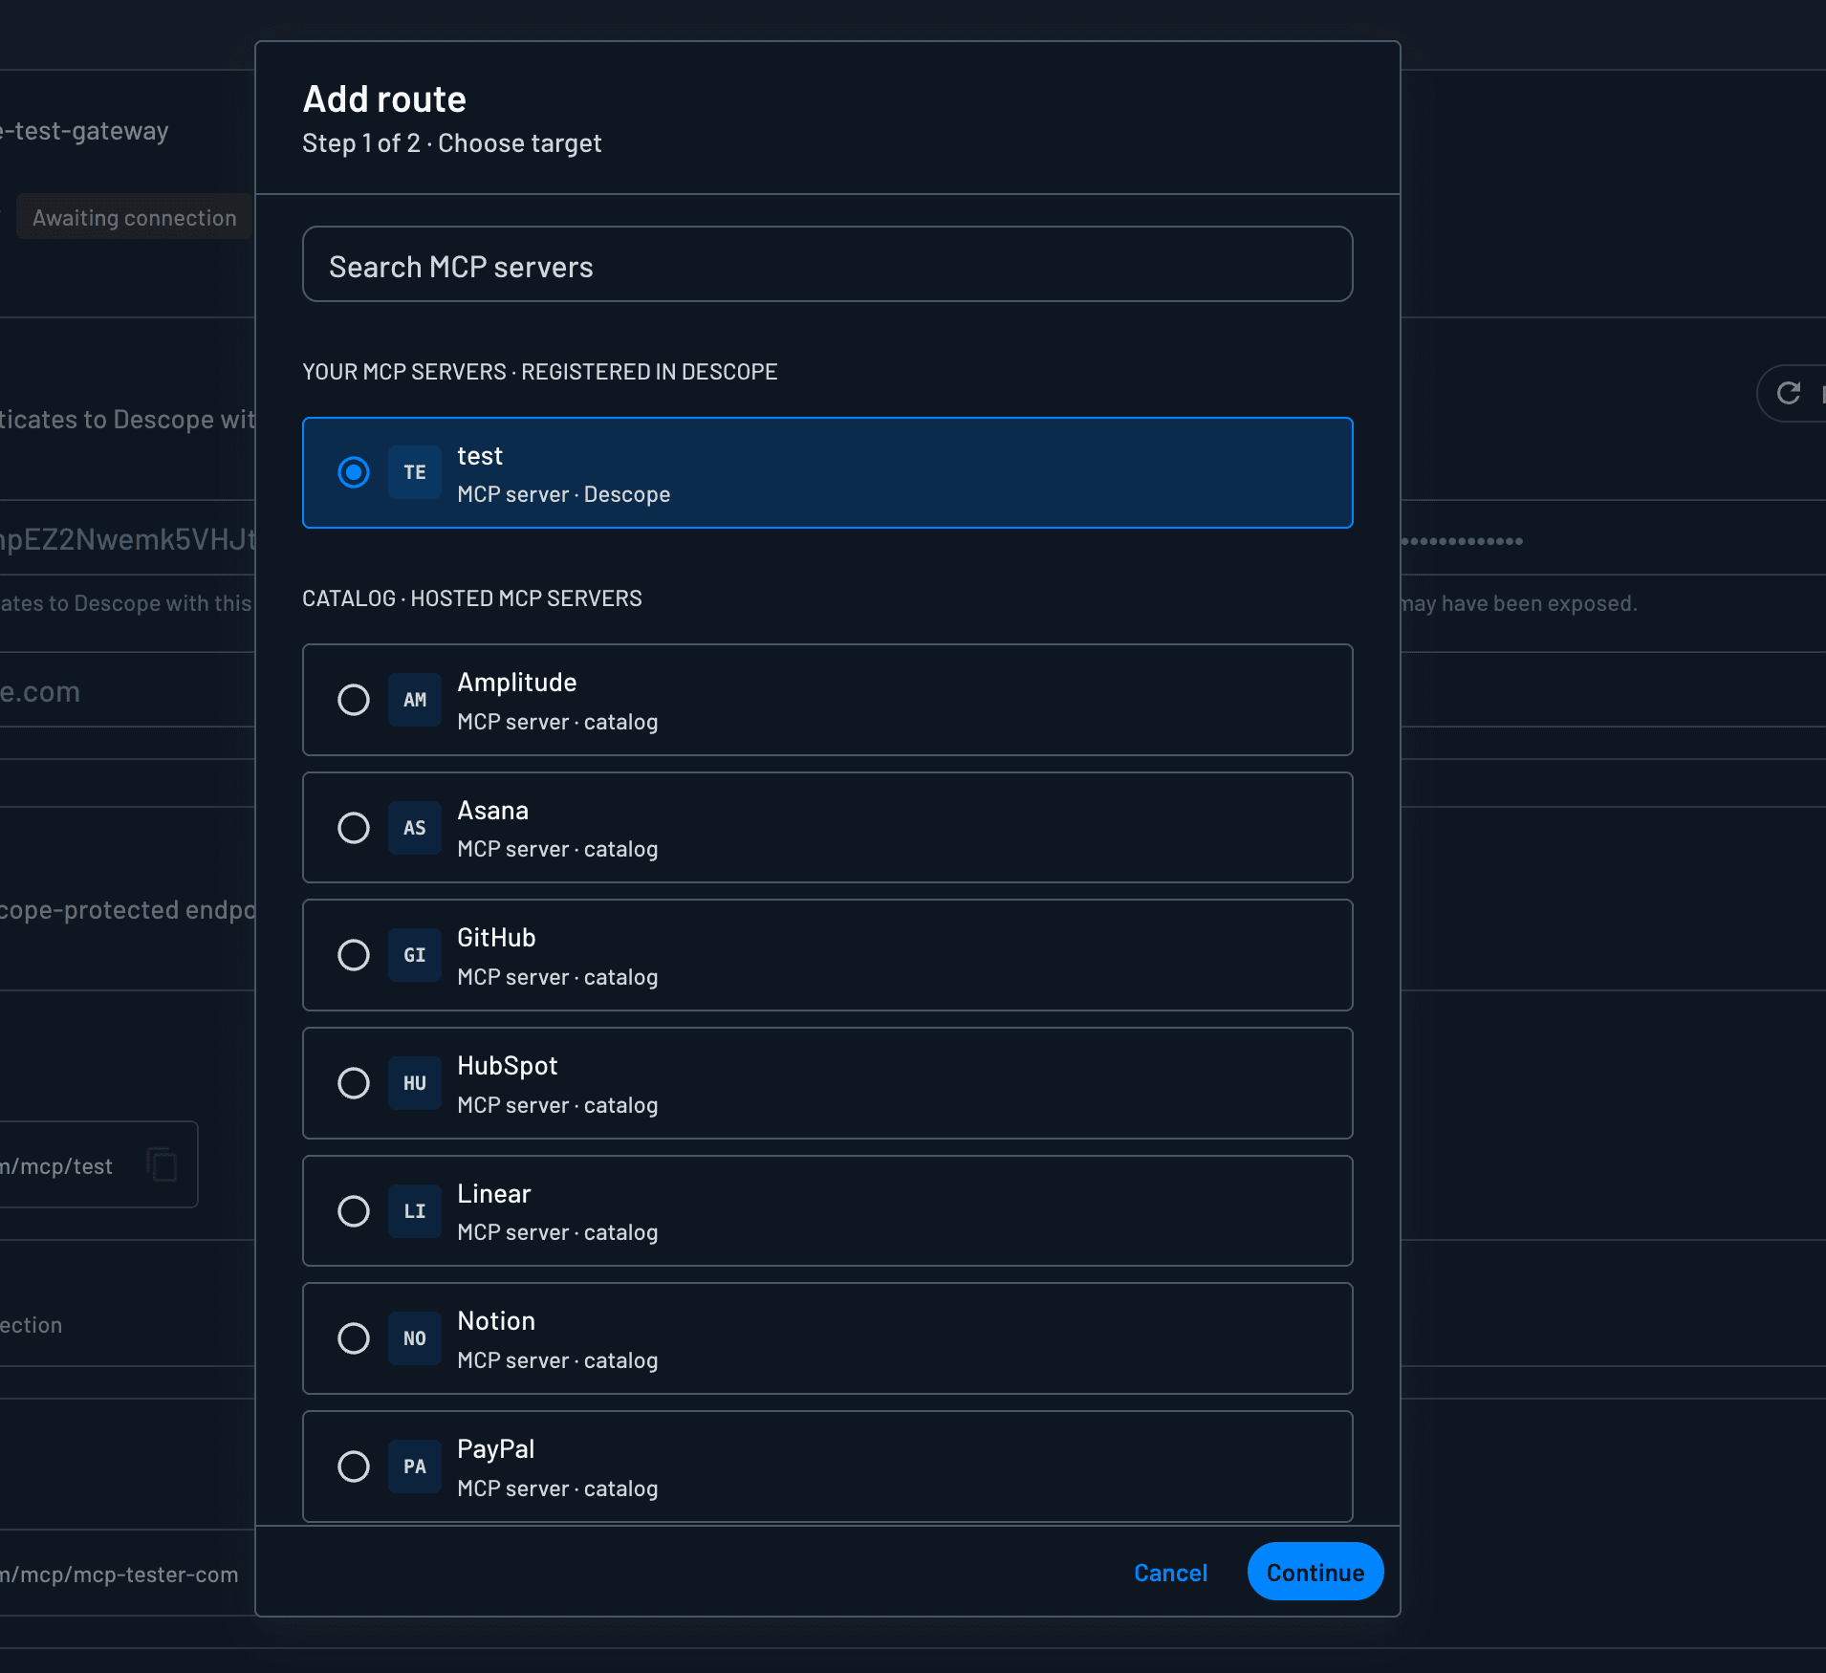Click the PayPal server name
The width and height of the screenshot is (1826, 1673).
pyautogui.click(x=496, y=1449)
